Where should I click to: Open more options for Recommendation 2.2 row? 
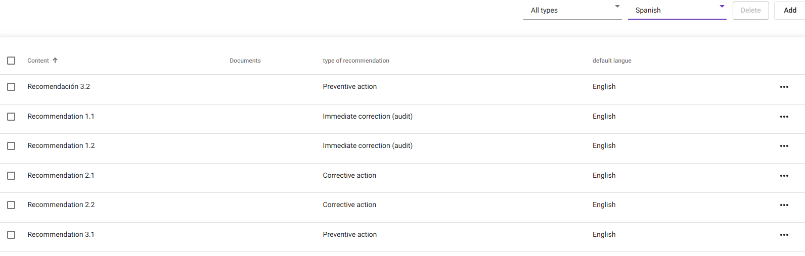click(x=784, y=205)
